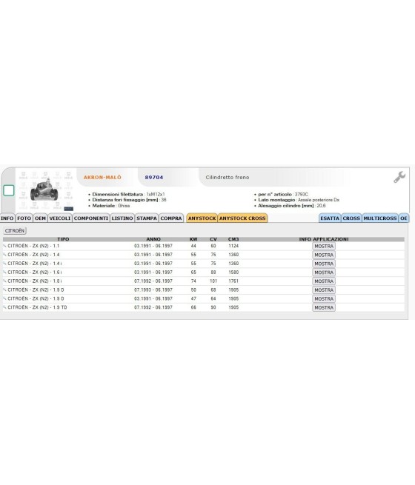Viewport: 415px width, 485px height.
Task: Click MOSTRA for Citroën ZX 1.9 TD
Action: tap(324, 308)
